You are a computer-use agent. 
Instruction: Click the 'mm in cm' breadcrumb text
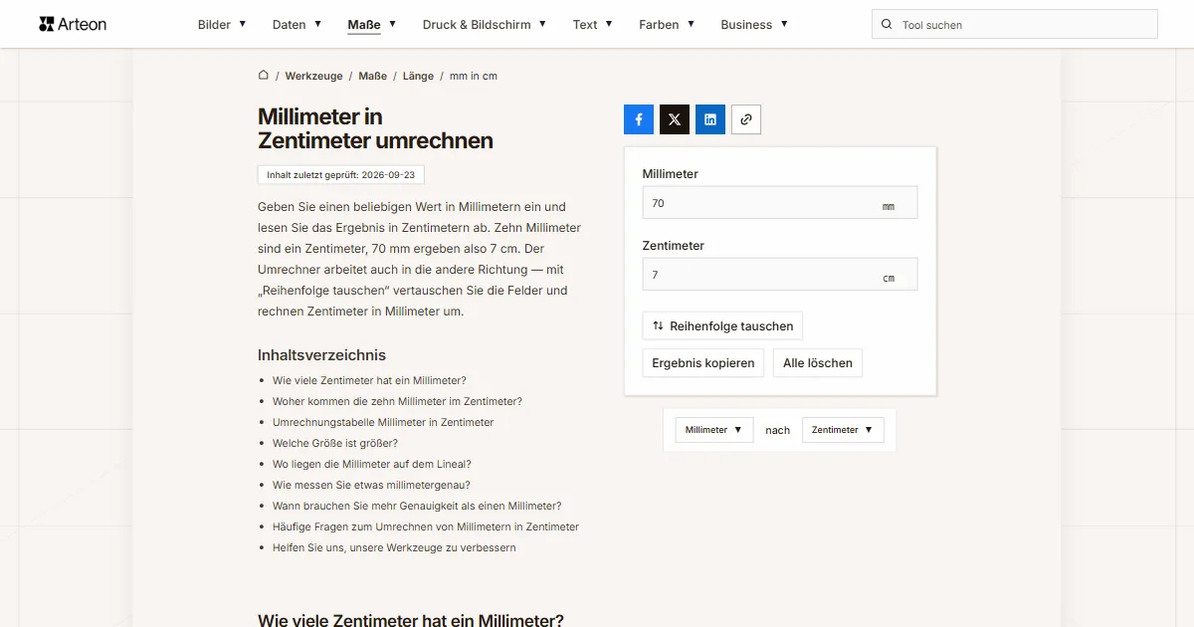(x=474, y=76)
